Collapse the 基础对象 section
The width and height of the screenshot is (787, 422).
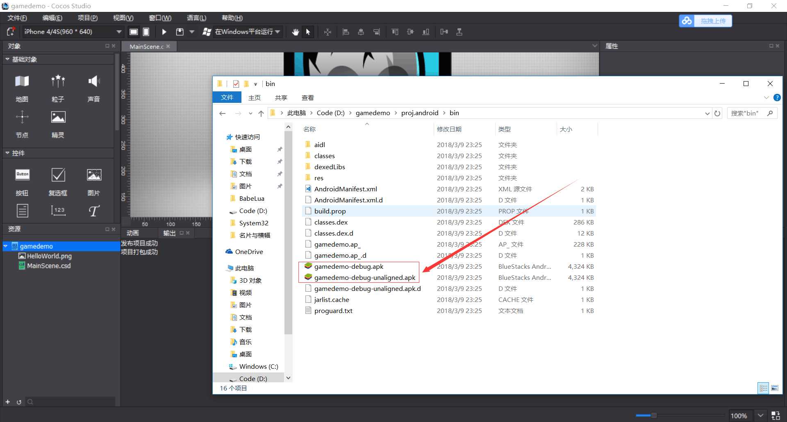pyautogui.click(x=7, y=59)
